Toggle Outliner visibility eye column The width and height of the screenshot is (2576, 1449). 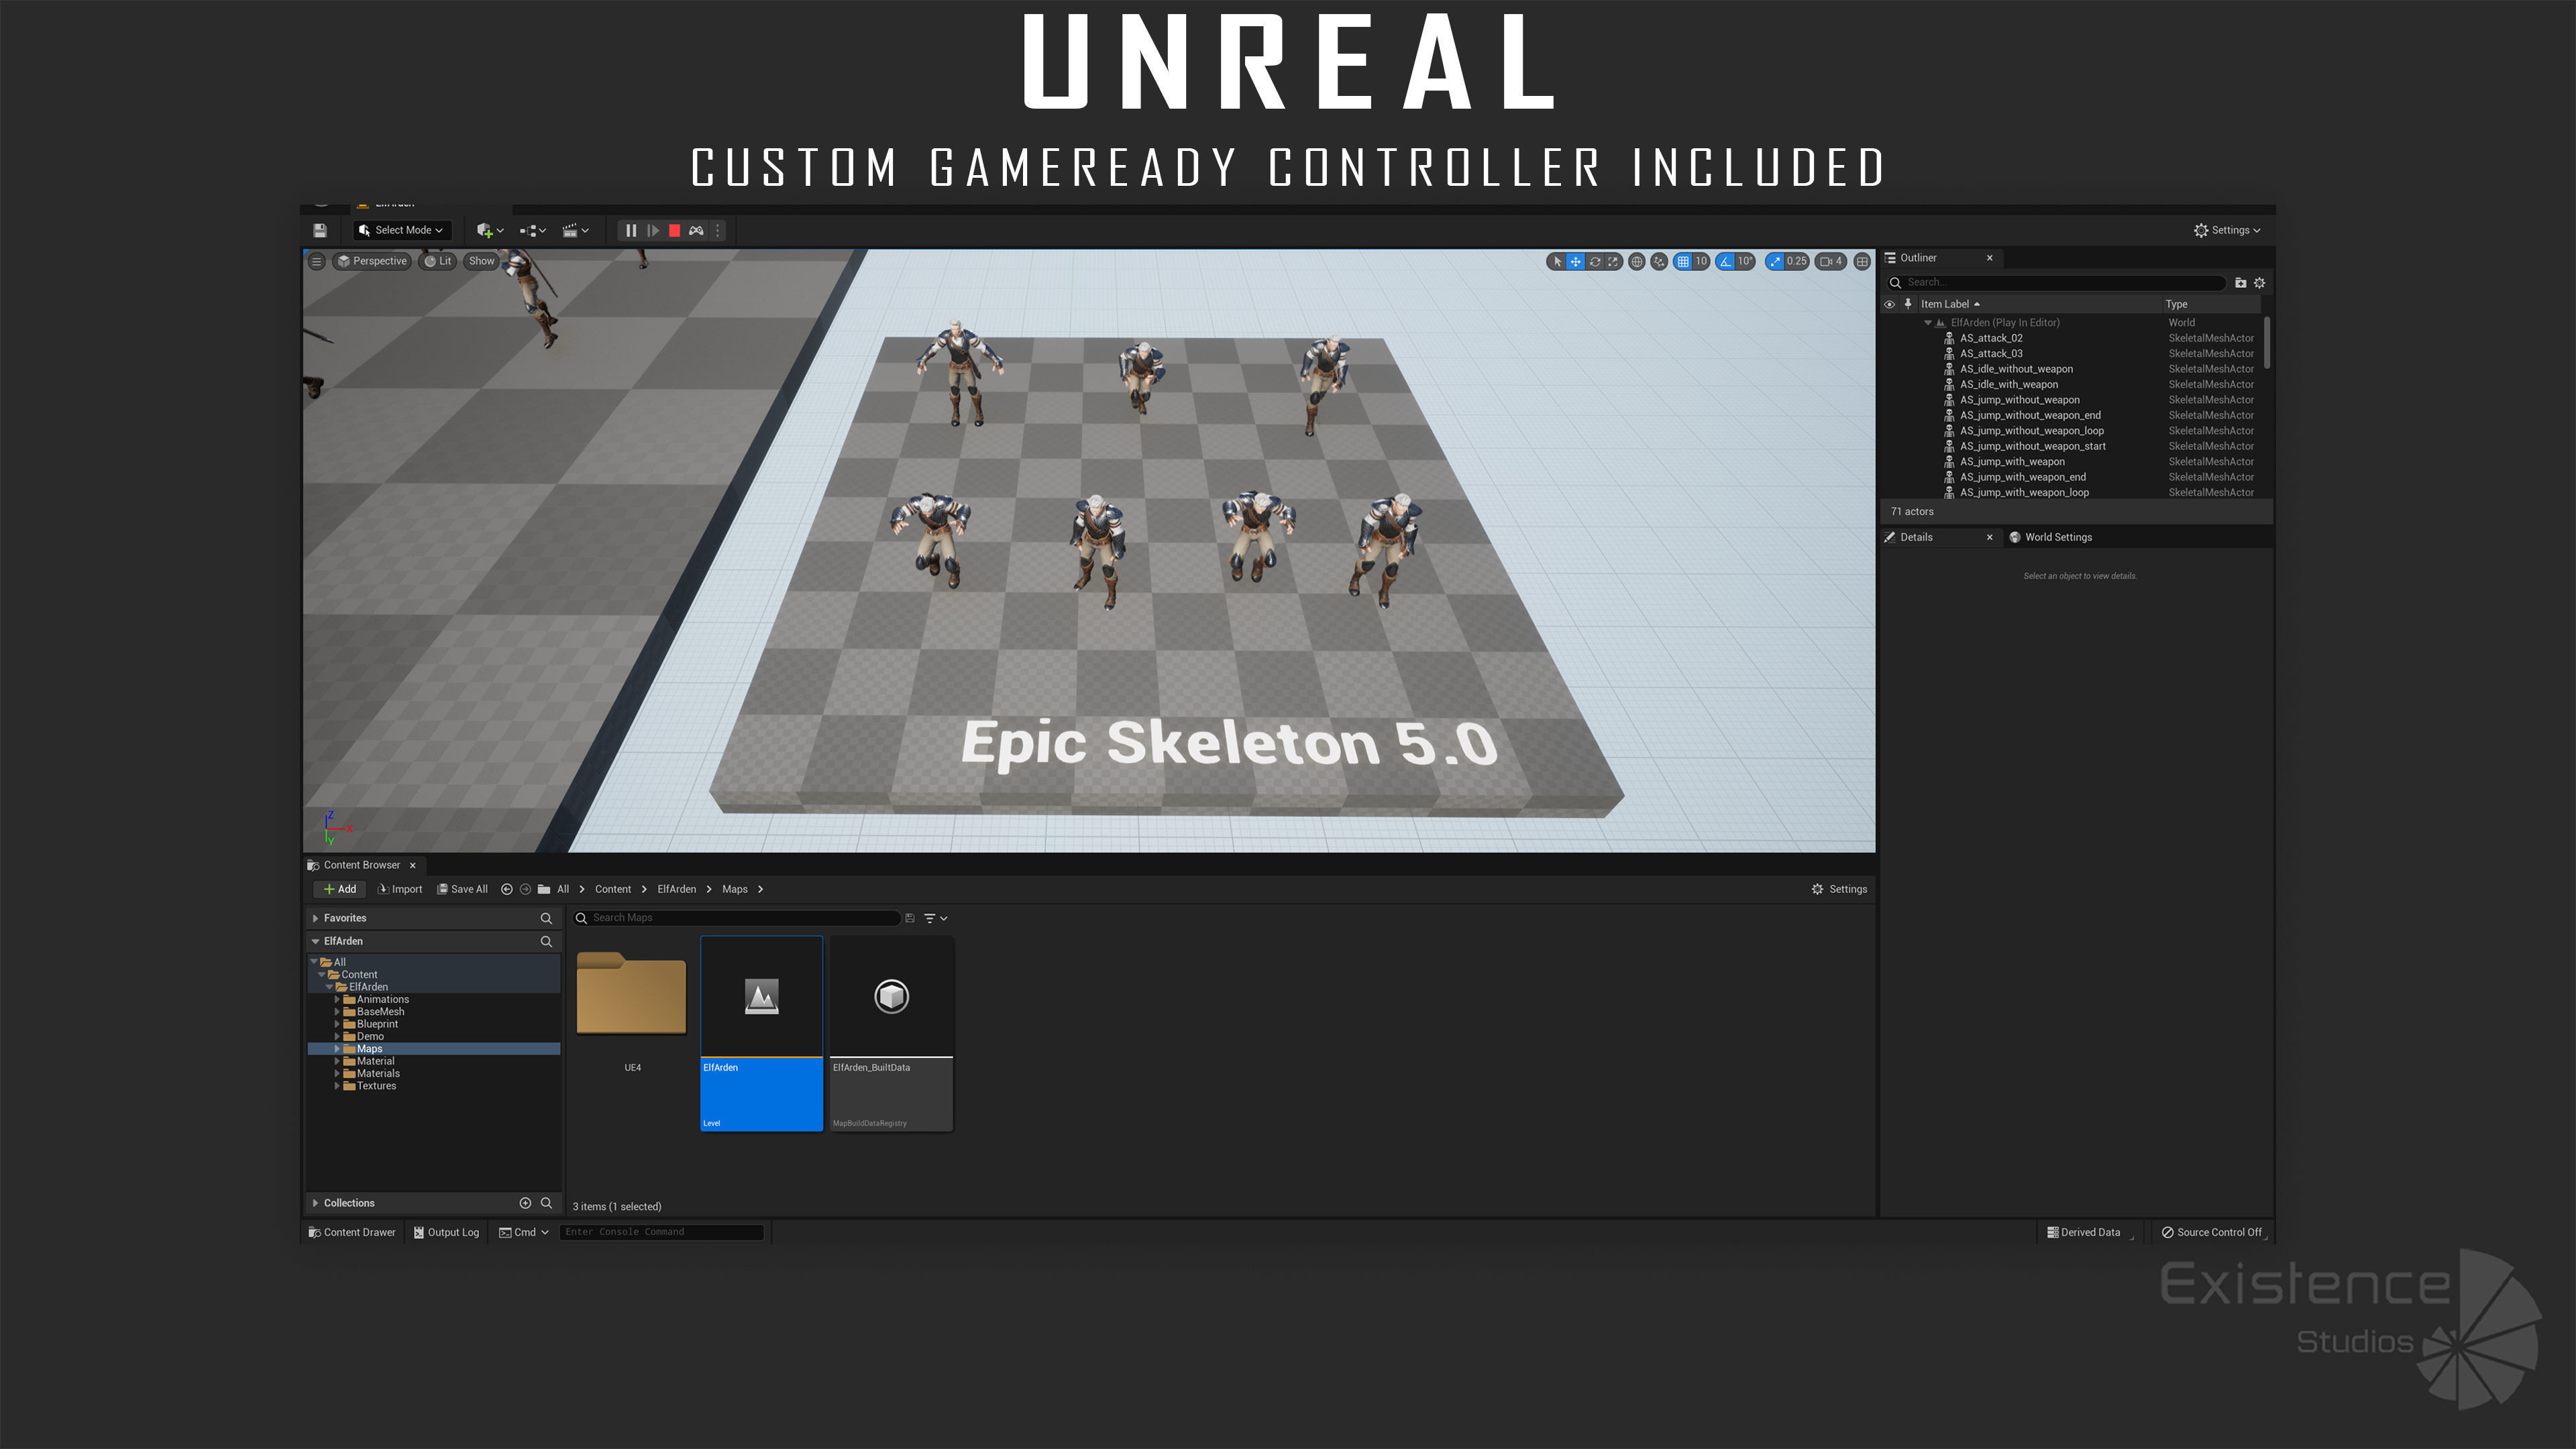[x=1889, y=304]
